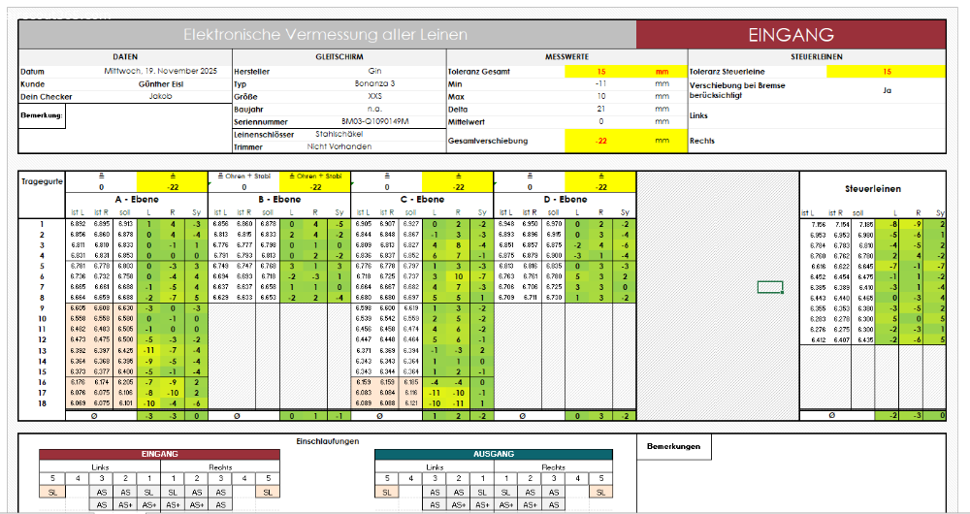Click the teal AUSGANG header in Einschlaufungen
Screen dimensions: 970x514
tap(494, 454)
